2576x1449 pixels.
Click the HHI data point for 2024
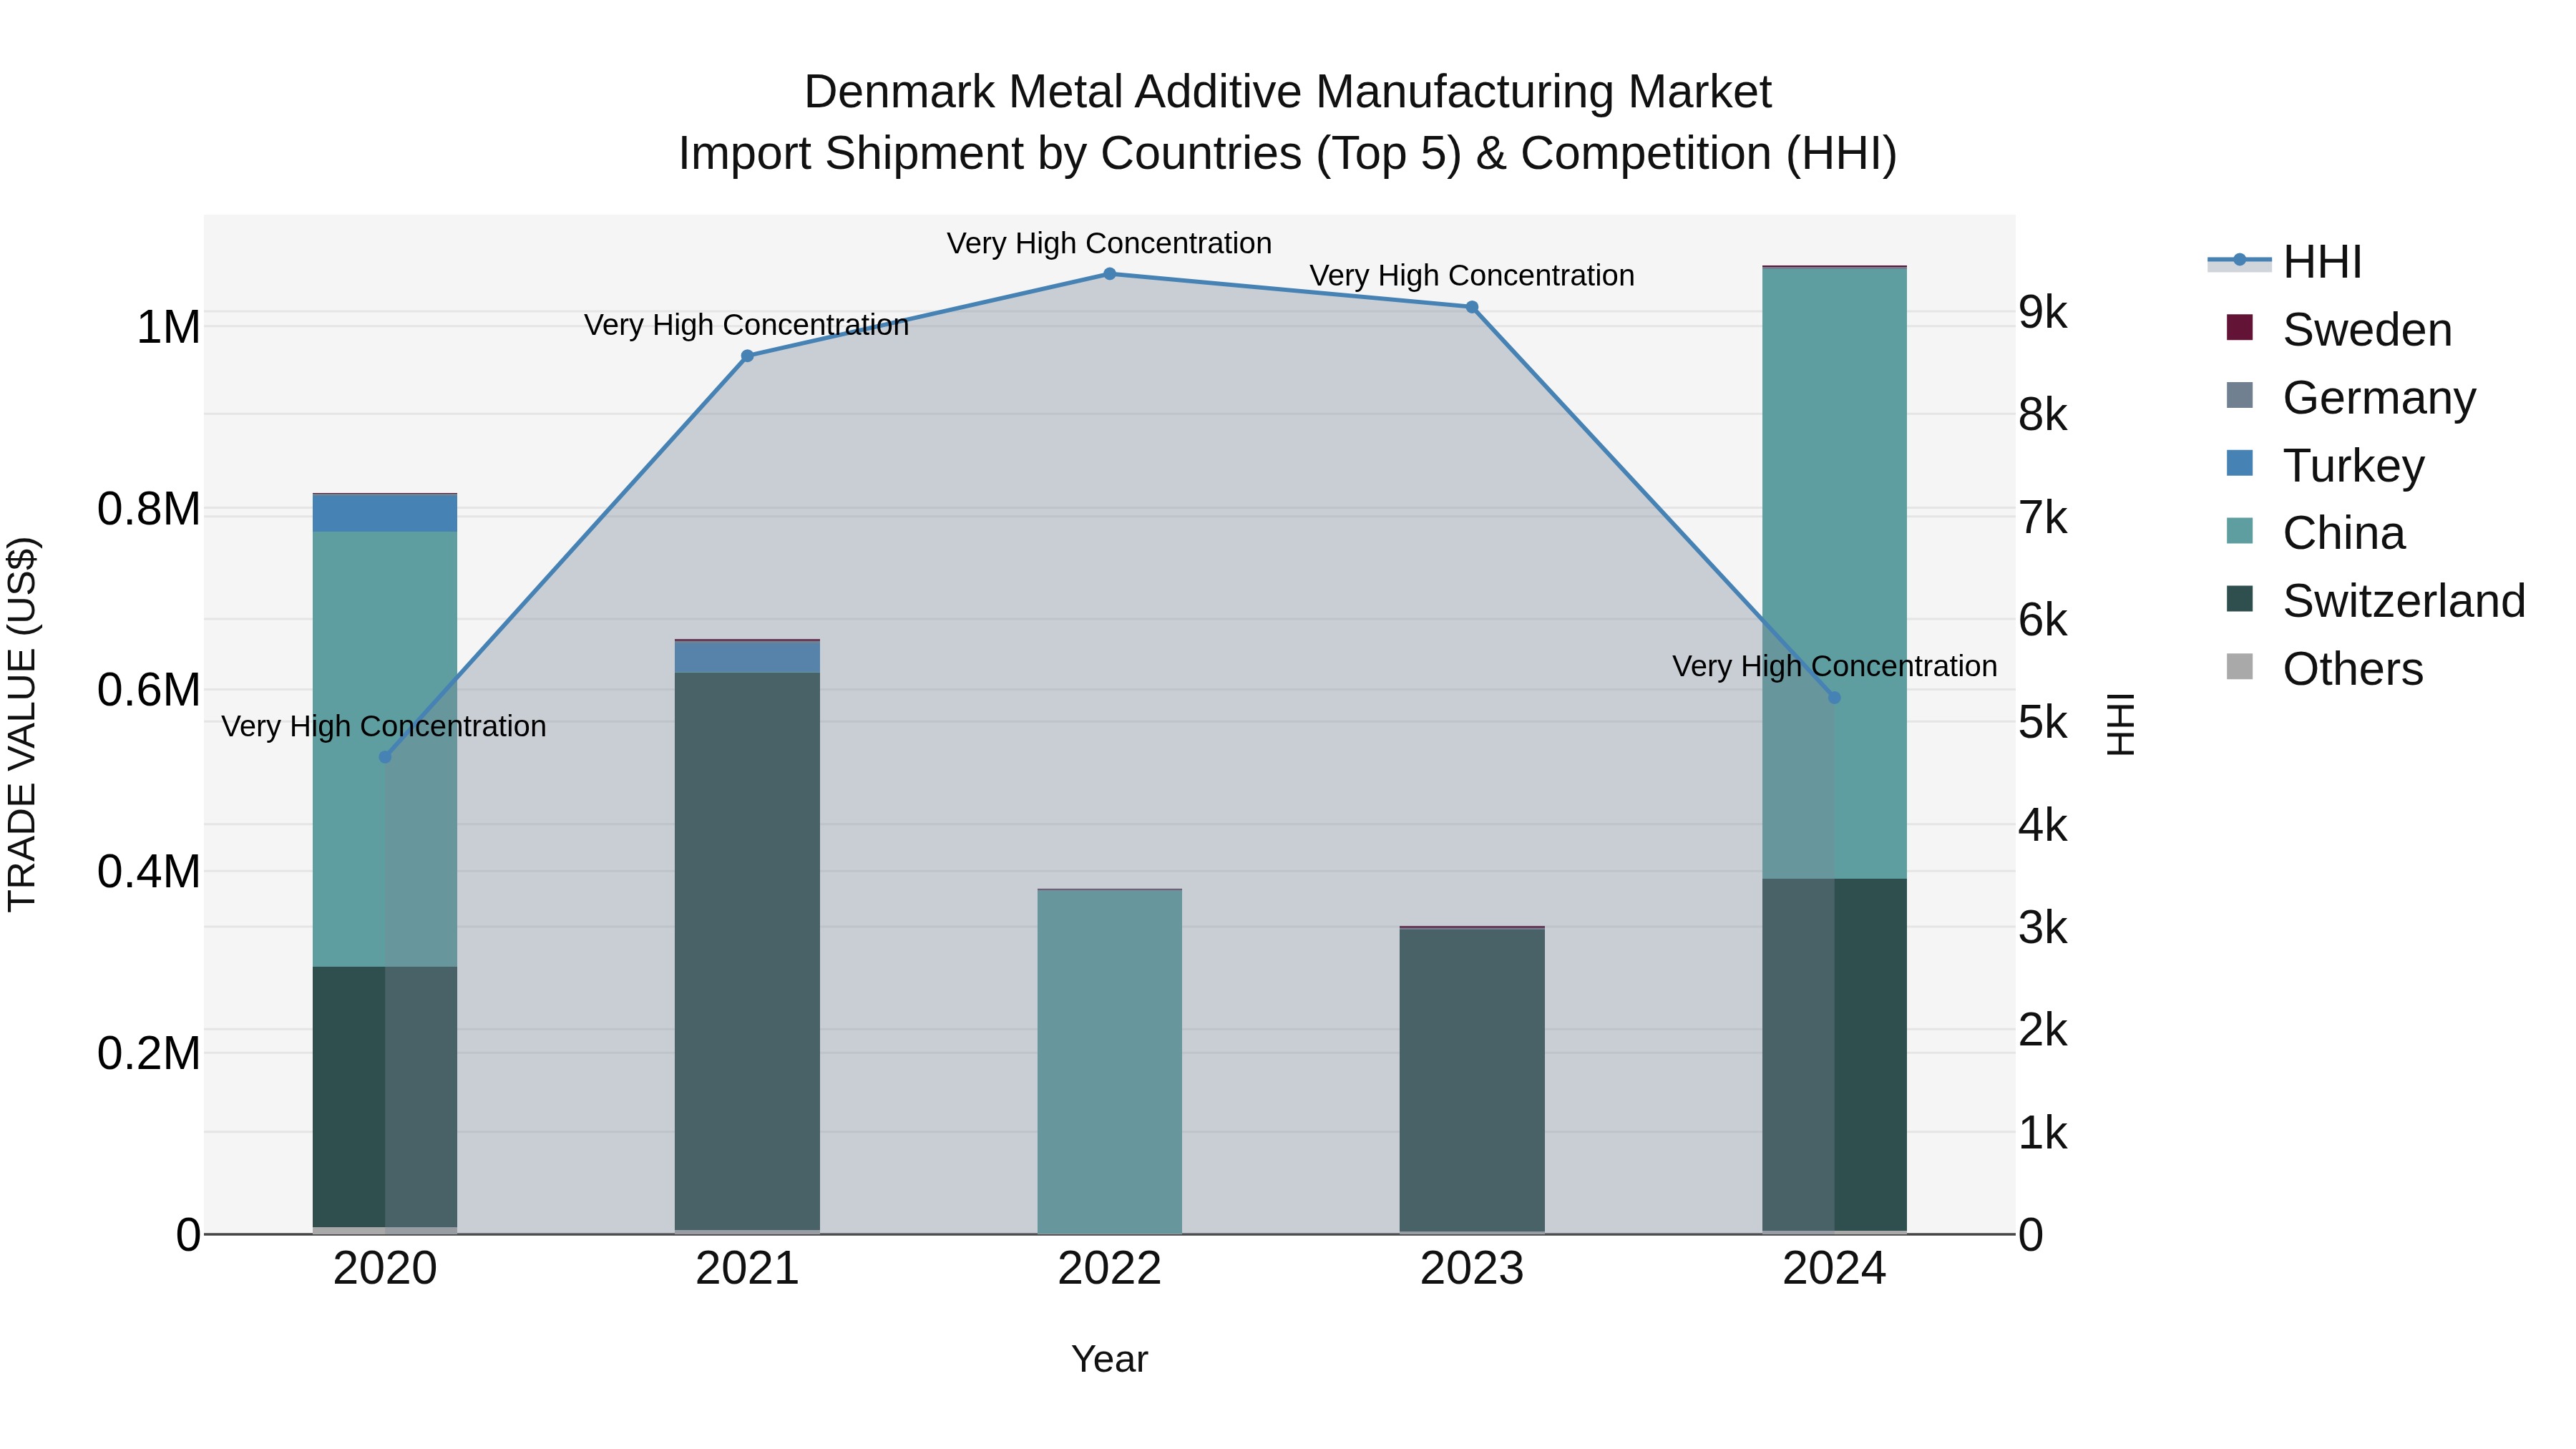pos(1834,698)
